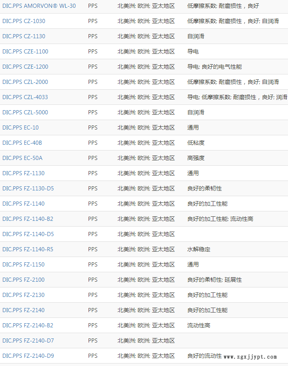This screenshot has height=366, width=288.
Task: Open the DIC.PPS AMORVON® WL-30 link
Action: click(x=39, y=6)
